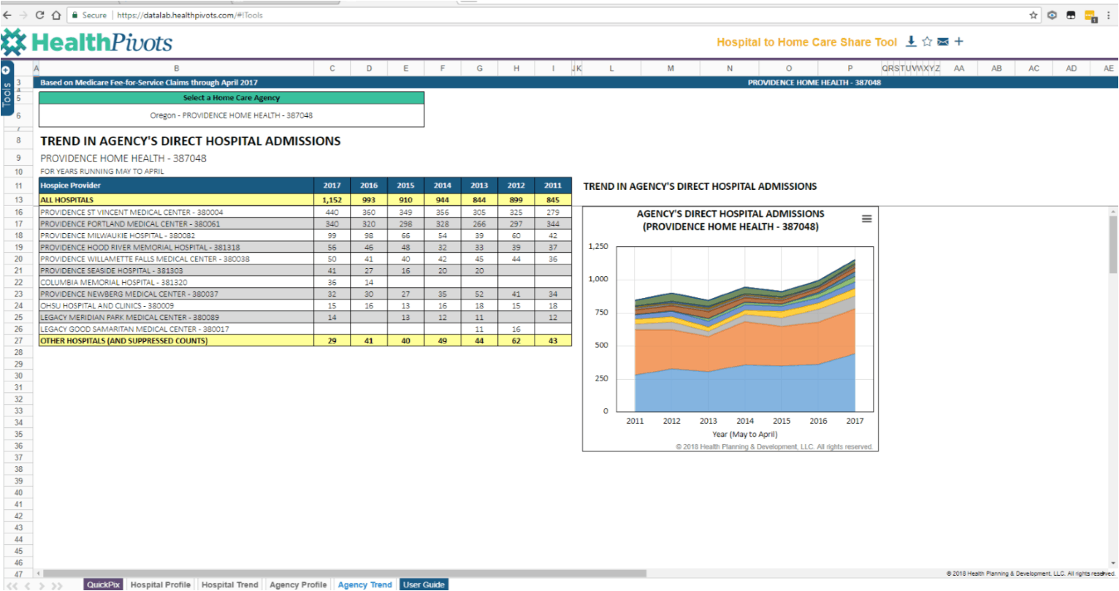Click the black square extension icon in Chrome
Screen dimensions: 1119x591
coord(1071,15)
